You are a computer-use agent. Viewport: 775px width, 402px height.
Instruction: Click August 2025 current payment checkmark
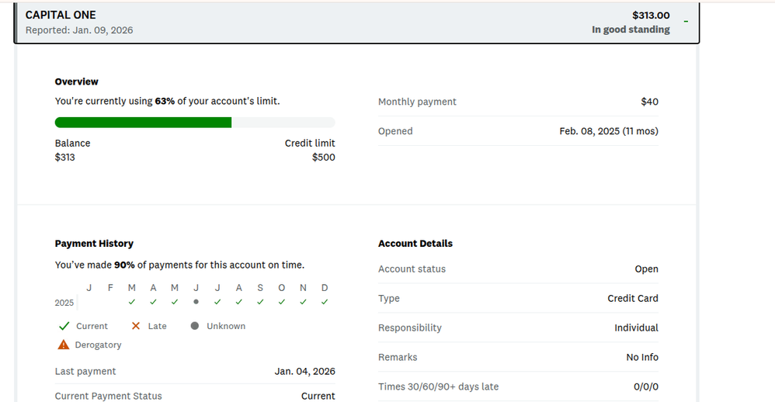238,302
